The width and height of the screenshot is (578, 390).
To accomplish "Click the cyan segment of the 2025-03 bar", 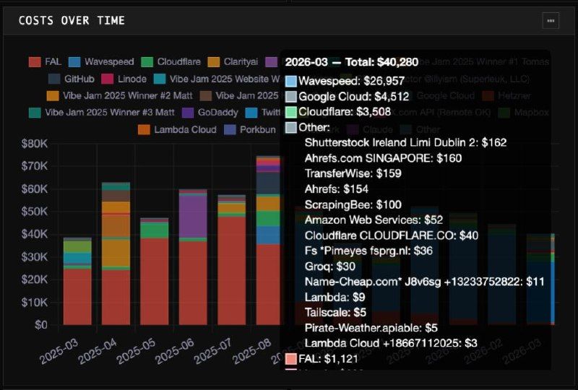I will tap(77, 258).
